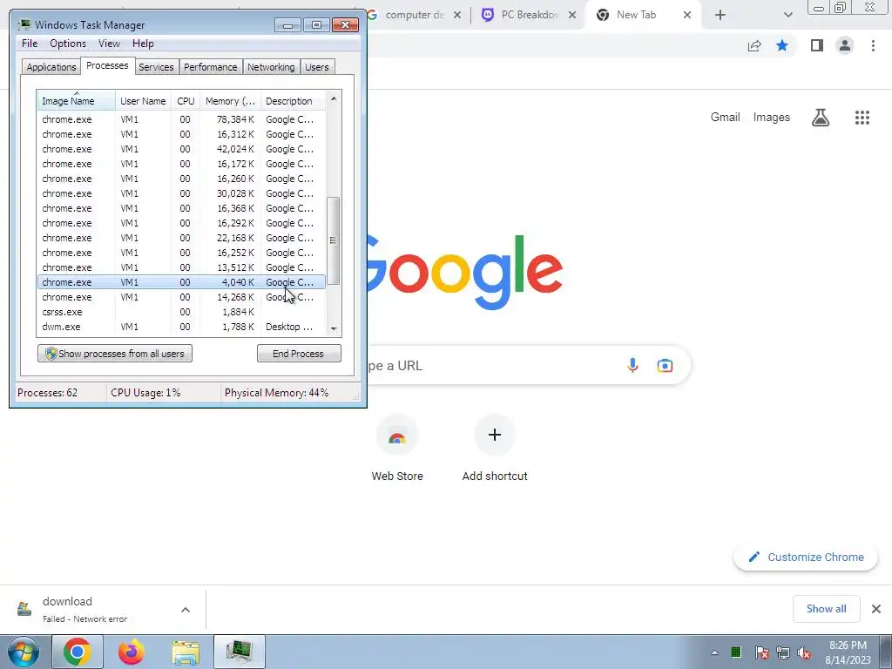Select the dwm.exe process row

click(x=181, y=327)
